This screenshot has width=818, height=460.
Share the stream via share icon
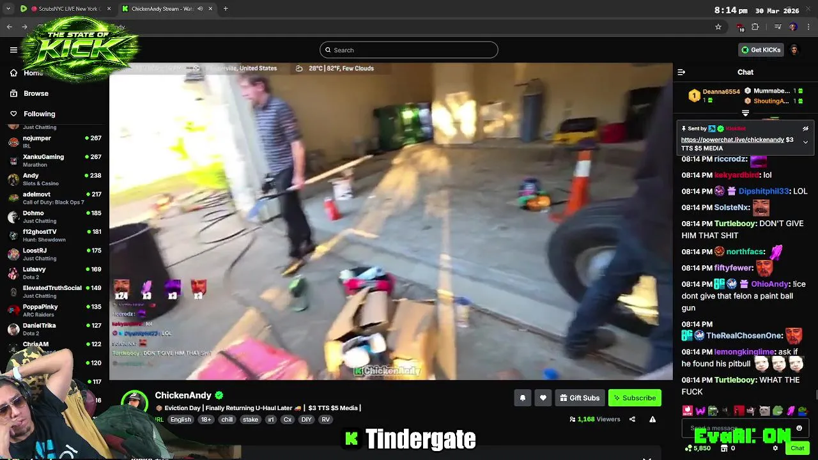632,419
